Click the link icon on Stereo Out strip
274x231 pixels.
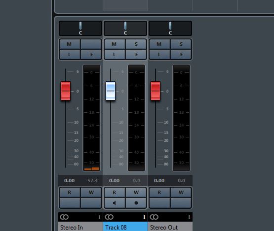154,217
